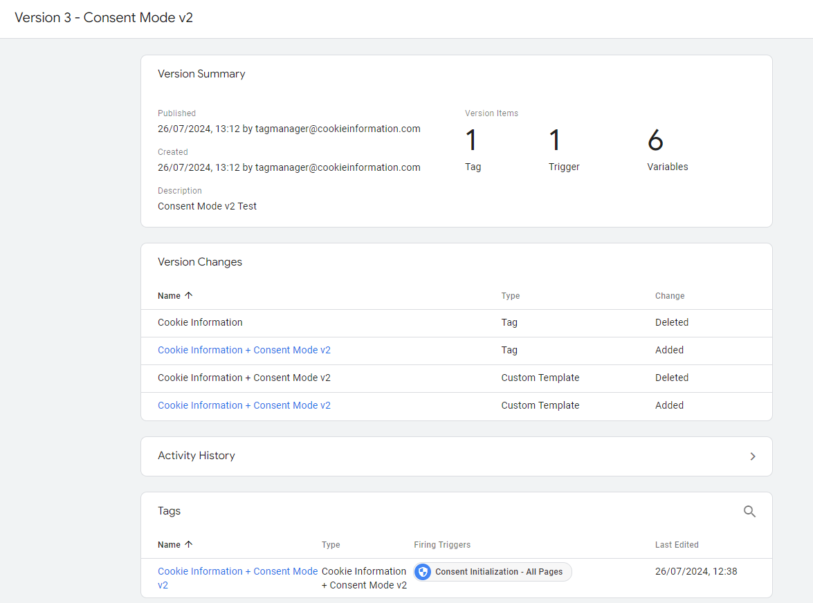Sort Version Changes by the Change column

[x=670, y=295]
